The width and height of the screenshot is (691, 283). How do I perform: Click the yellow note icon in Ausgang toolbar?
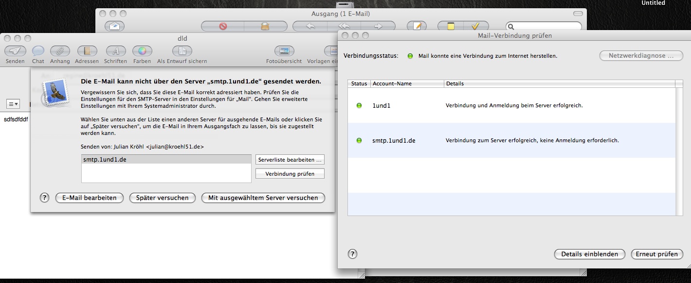(451, 26)
